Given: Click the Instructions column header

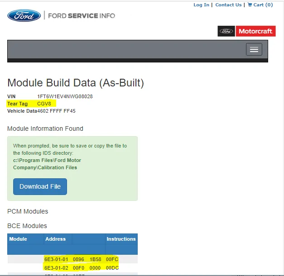Looking at the screenshot, I should click(121, 239).
